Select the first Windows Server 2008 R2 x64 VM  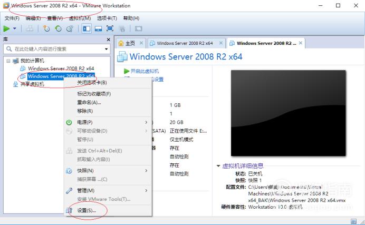(x=61, y=69)
